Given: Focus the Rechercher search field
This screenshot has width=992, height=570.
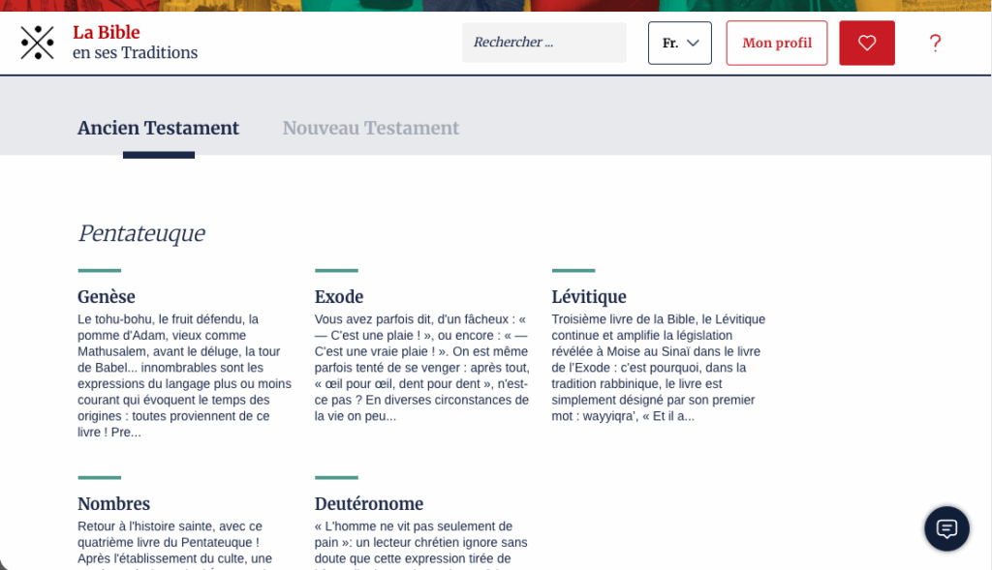Looking at the screenshot, I should point(543,43).
